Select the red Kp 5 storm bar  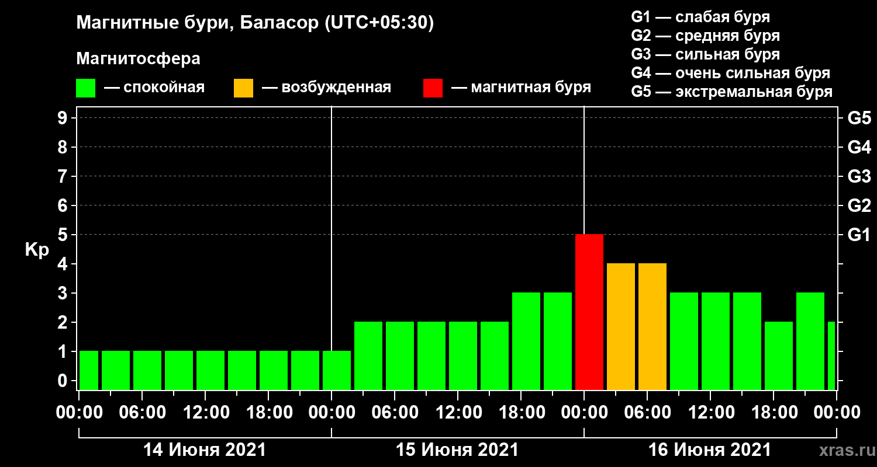pos(589,312)
